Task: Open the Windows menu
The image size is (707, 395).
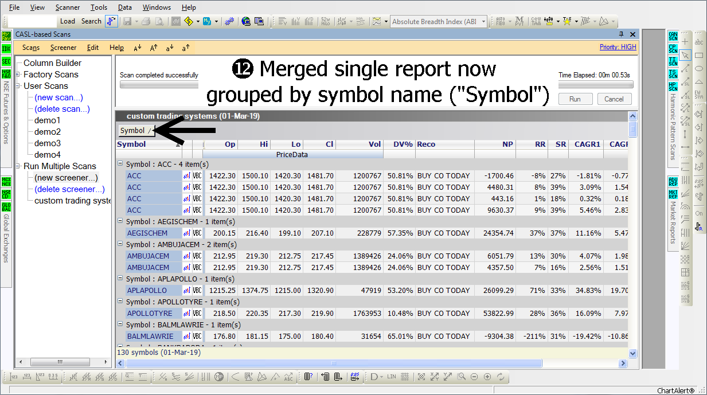Action: pos(157,7)
